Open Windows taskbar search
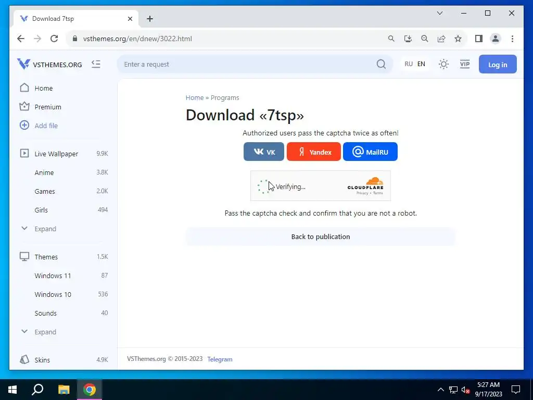The height and width of the screenshot is (400, 533). [37, 390]
